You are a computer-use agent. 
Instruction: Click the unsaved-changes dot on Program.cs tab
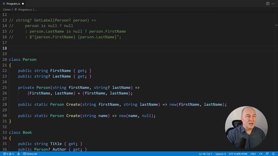click(x=23, y=4)
